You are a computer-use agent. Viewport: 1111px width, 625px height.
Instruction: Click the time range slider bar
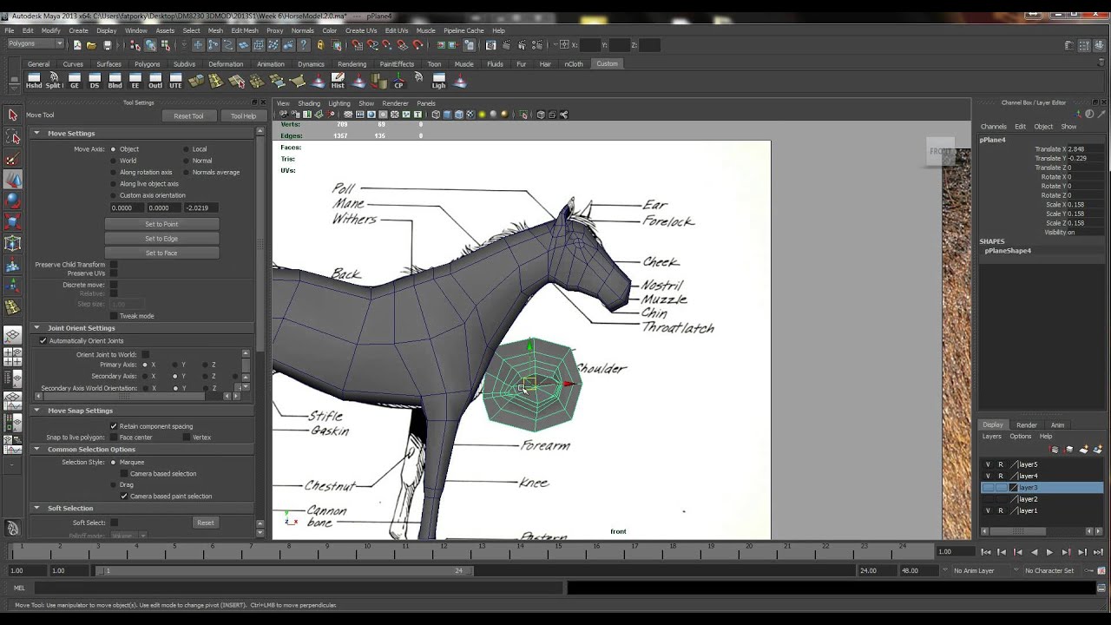pos(285,570)
